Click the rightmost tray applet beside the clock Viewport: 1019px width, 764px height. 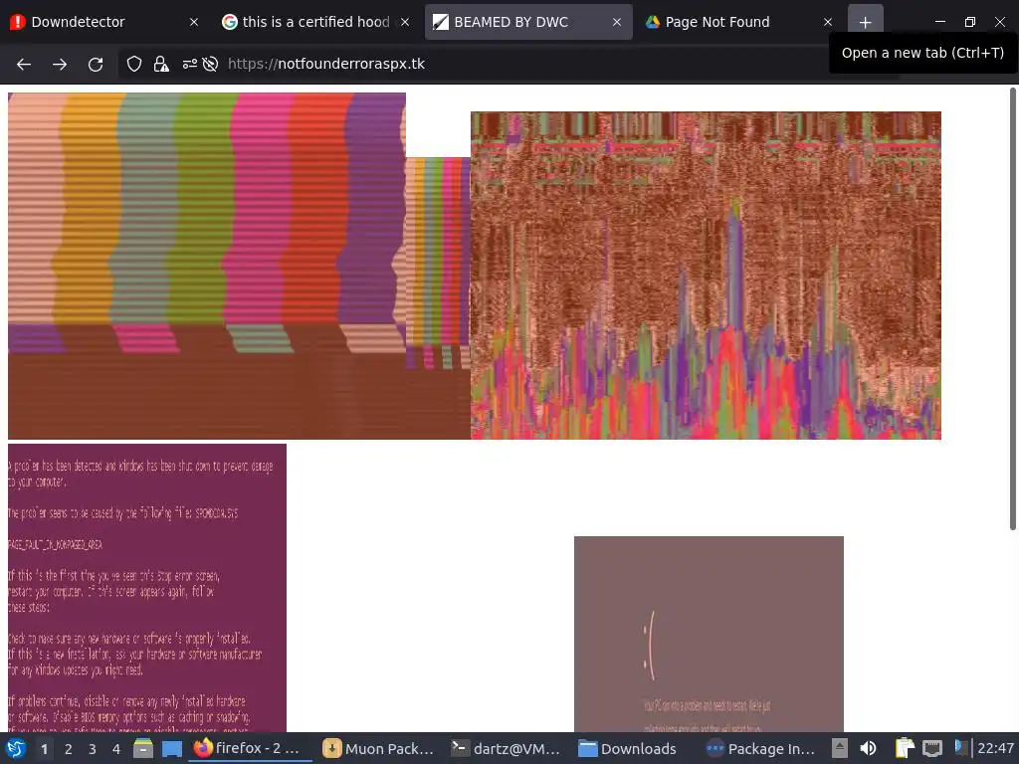961,747
